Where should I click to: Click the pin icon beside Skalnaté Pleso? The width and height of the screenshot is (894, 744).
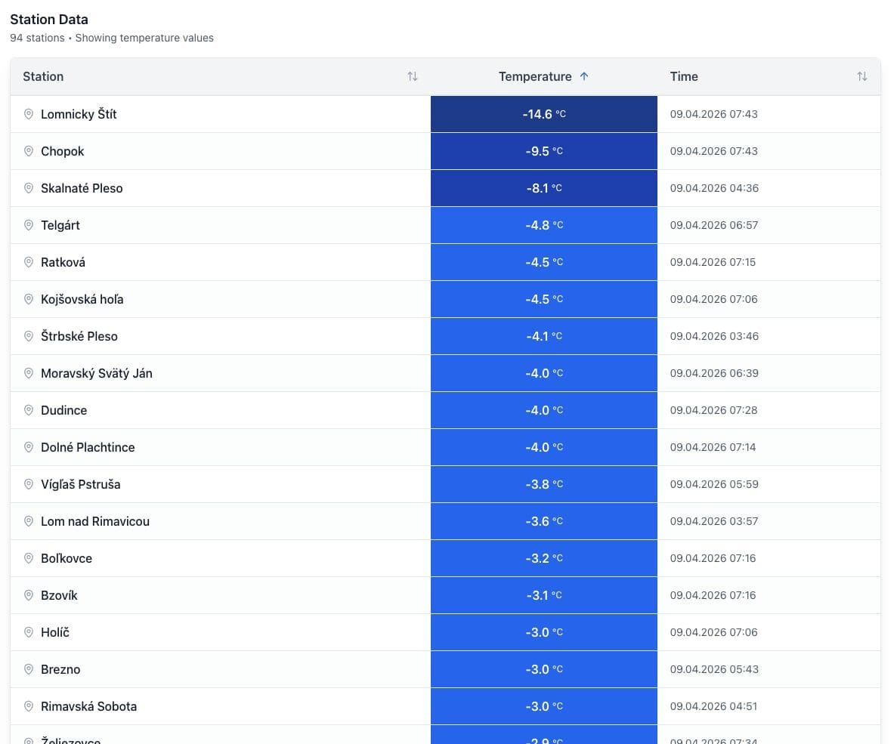tap(29, 188)
